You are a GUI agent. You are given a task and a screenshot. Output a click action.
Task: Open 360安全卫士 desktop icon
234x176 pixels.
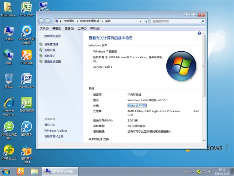(x=9, y=152)
